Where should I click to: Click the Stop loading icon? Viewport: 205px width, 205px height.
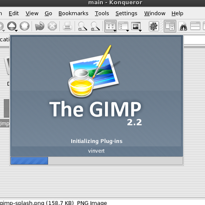(x=52, y=26)
